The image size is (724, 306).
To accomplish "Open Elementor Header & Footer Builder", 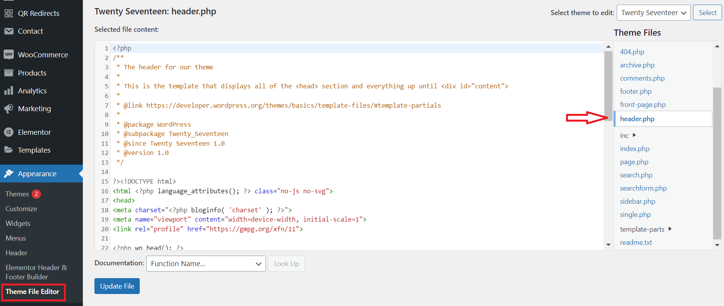I will 36,272.
